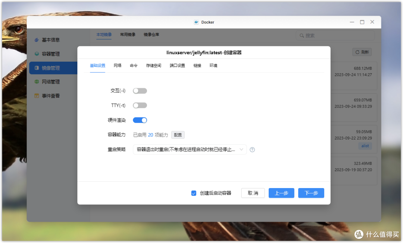403x243 pixels.
Task: Switch to the 环境 tab
Action: pos(213,66)
